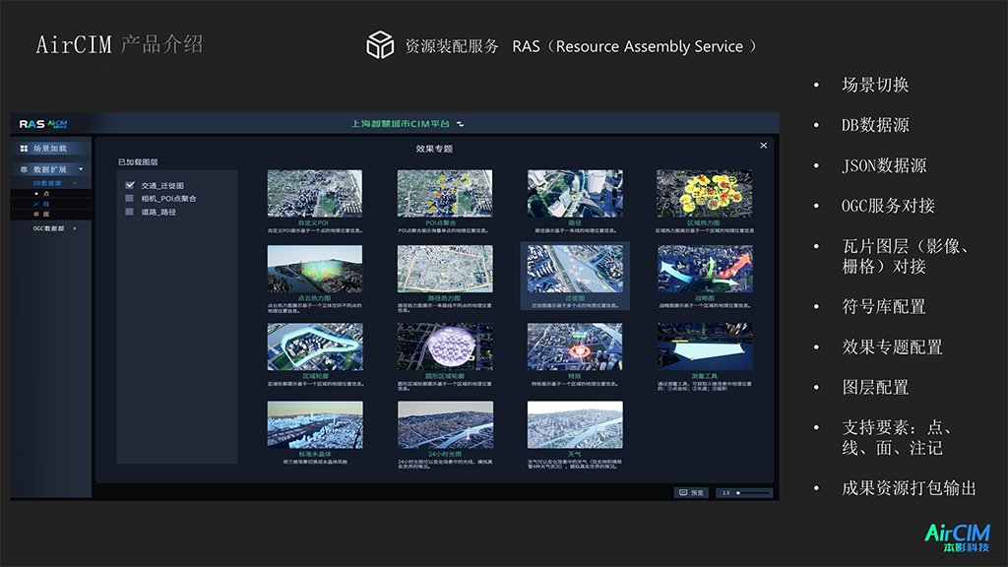1008x567 pixels.
Task: Select the 区域热力图 effect thumbnail
Action: click(x=705, y=194)
